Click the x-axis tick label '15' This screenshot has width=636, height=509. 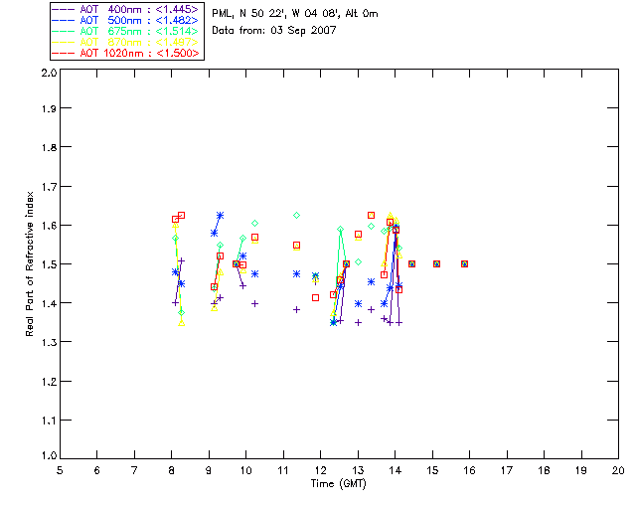point(432,470)
